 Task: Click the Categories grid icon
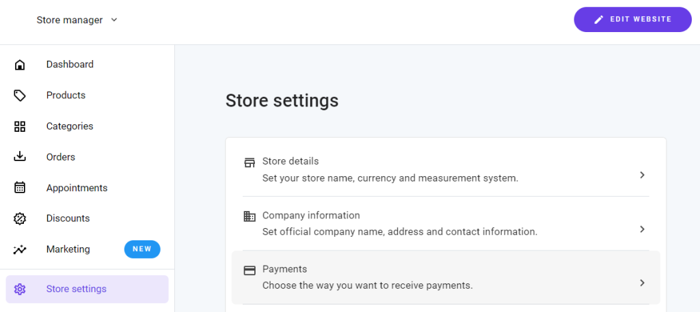[20, 126]
